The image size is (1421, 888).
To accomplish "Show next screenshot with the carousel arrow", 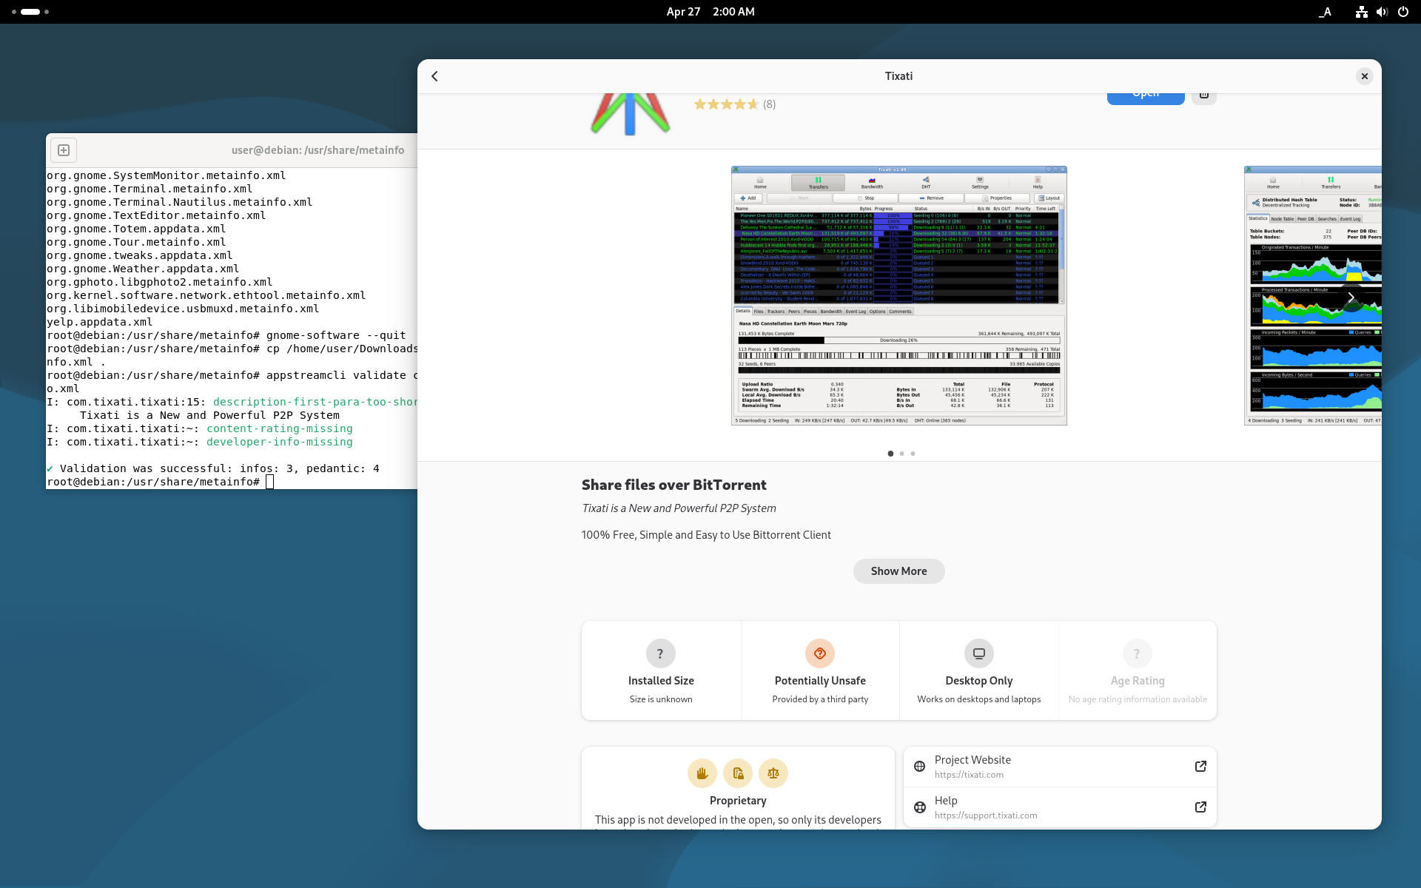I will coord(1351,297).
